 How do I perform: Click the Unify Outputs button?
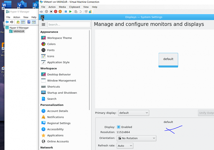click(x=206, y=113)
